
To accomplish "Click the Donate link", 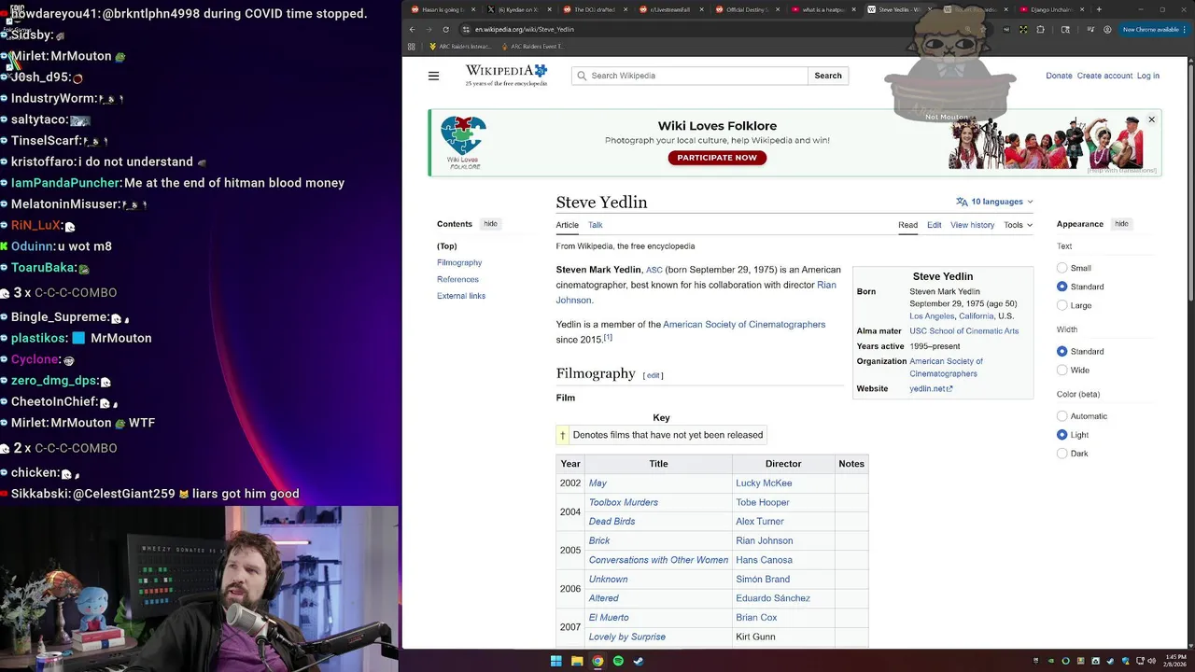I will [1059, 76].
